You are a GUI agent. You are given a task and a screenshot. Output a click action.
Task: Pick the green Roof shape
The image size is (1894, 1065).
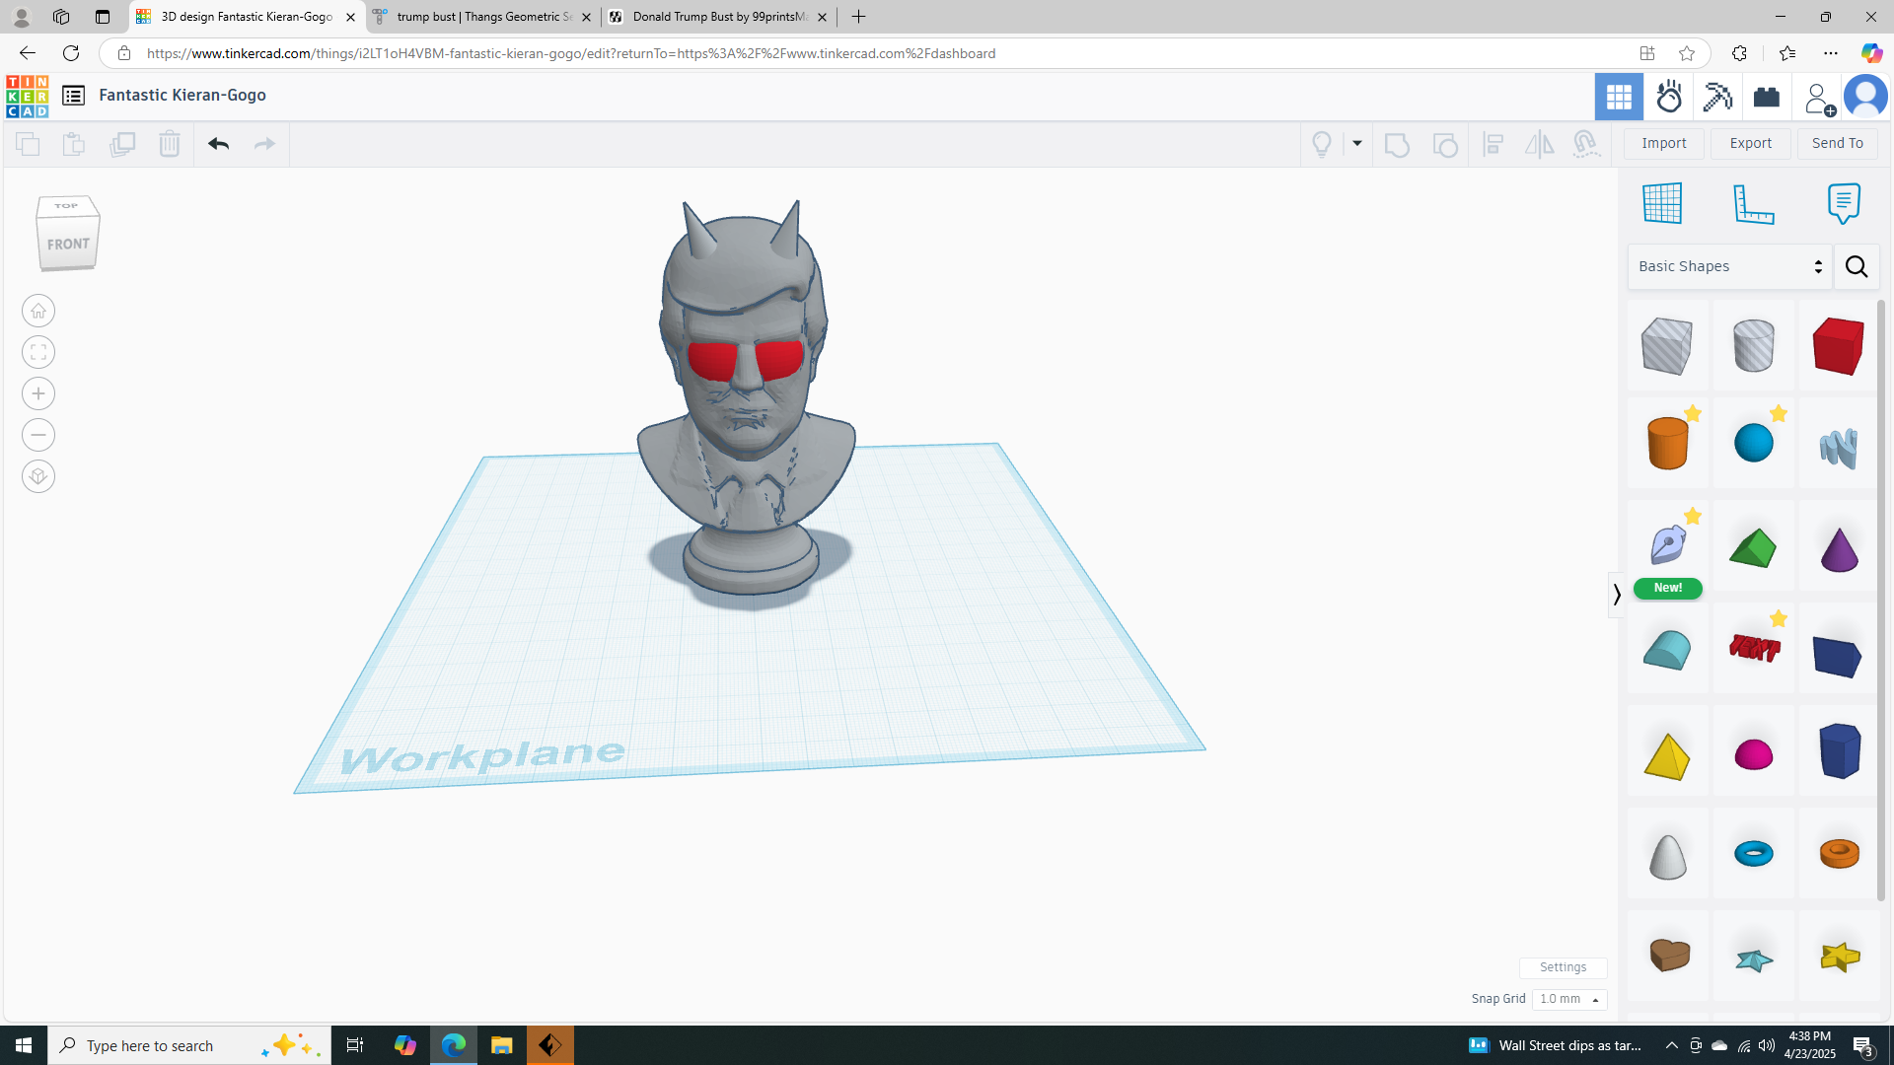(x=1753, y=548)
